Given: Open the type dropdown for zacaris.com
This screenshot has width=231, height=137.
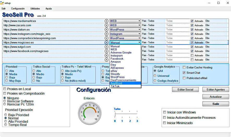Looking at the screenshot, I should point(125,25).
